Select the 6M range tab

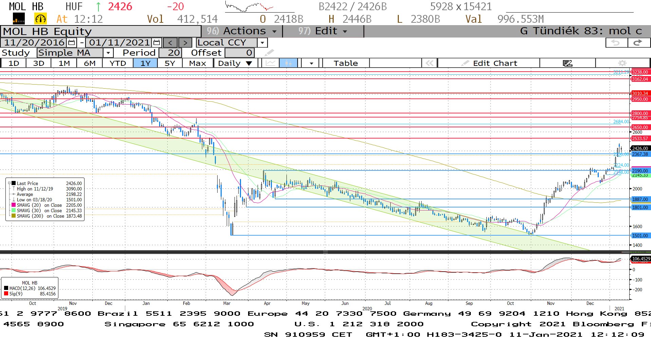pos(90,63)
